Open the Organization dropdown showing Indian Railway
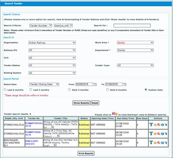The width and height of the screenshot is (173, 158). click(x=52, y=43)
